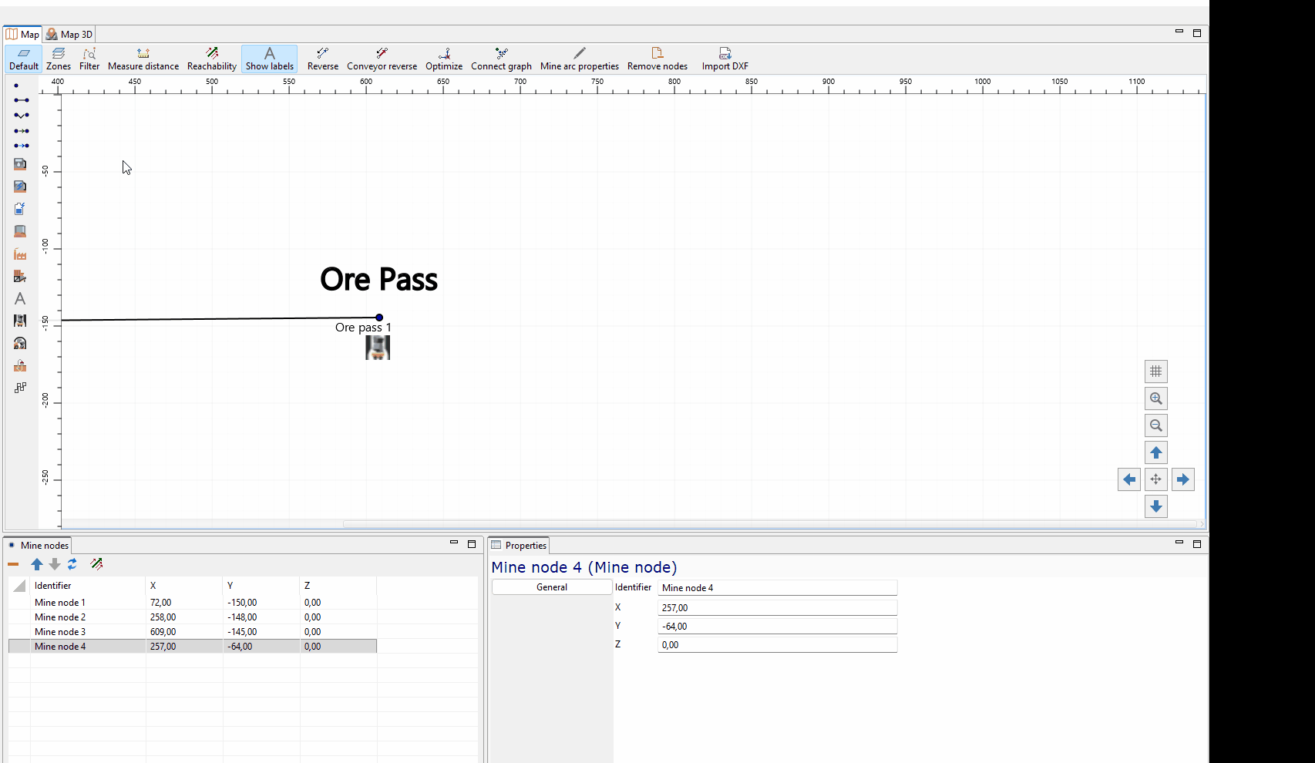Select the stockpile palette icon
Image resolution: width=1315 pixels, height=763 pixels.
point(20,231)
